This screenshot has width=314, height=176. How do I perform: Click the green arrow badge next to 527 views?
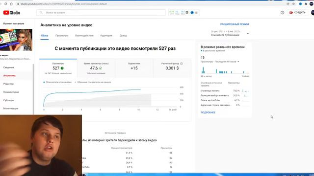[62, 68]
